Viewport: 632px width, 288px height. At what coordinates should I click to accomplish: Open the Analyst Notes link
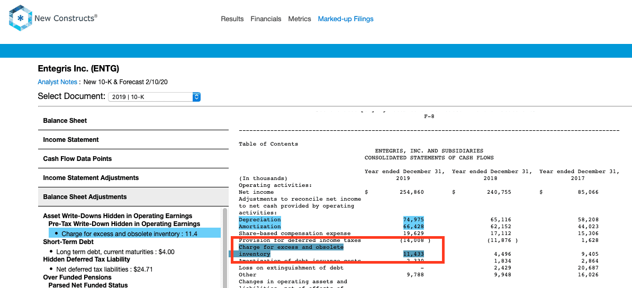pyautogui.click(x=57, y=82)
